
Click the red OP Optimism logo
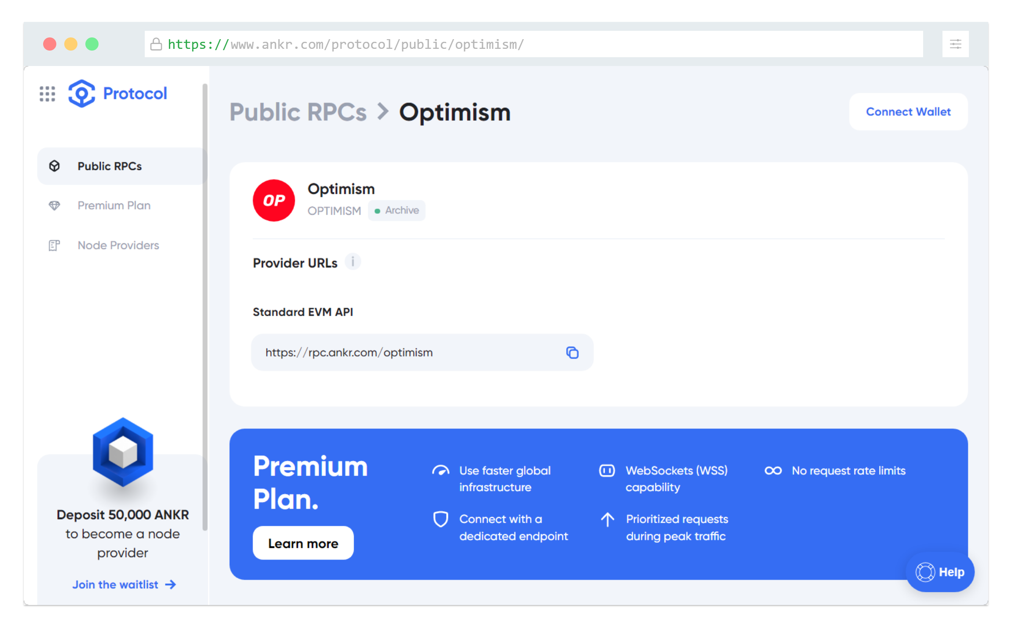click(x=274, y=200)
